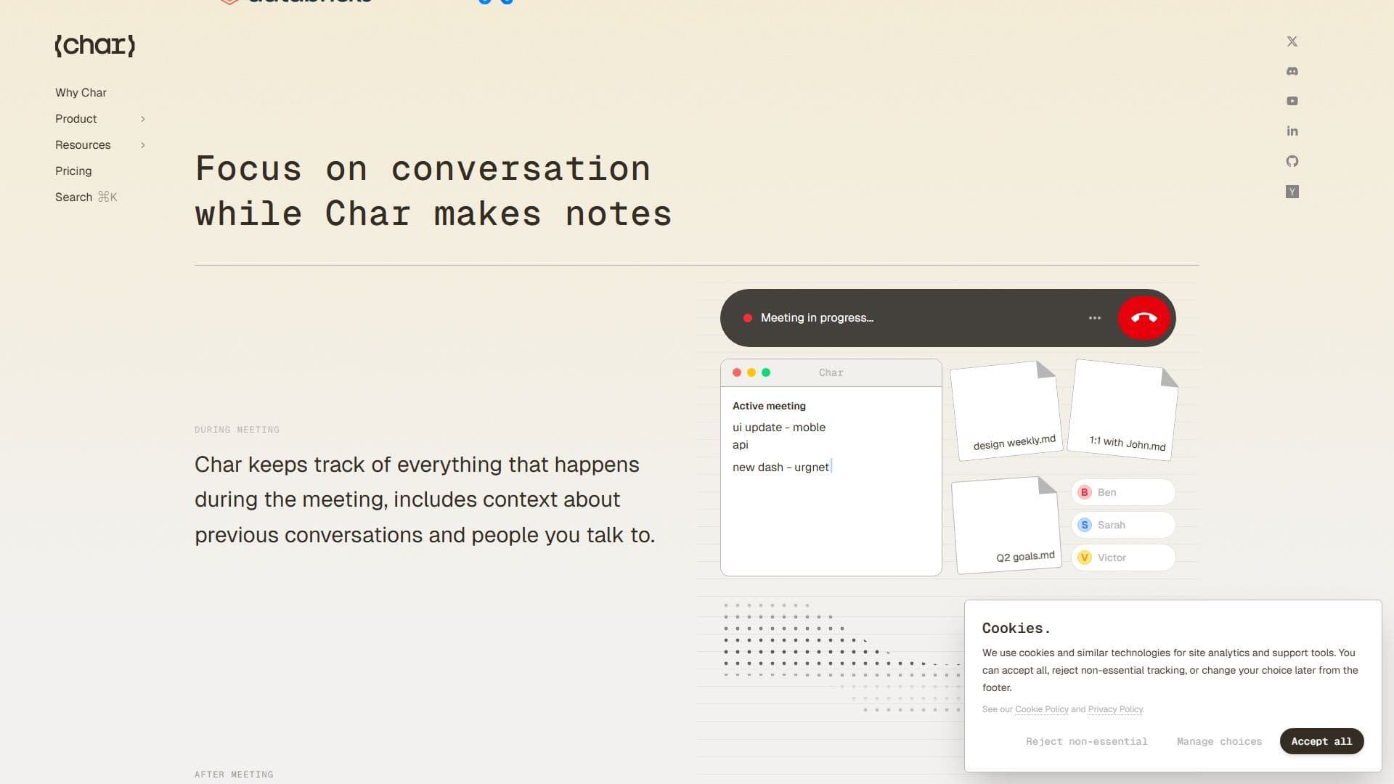Click the 'api' note line
The image size is (1394, 784).
(740, 445)
